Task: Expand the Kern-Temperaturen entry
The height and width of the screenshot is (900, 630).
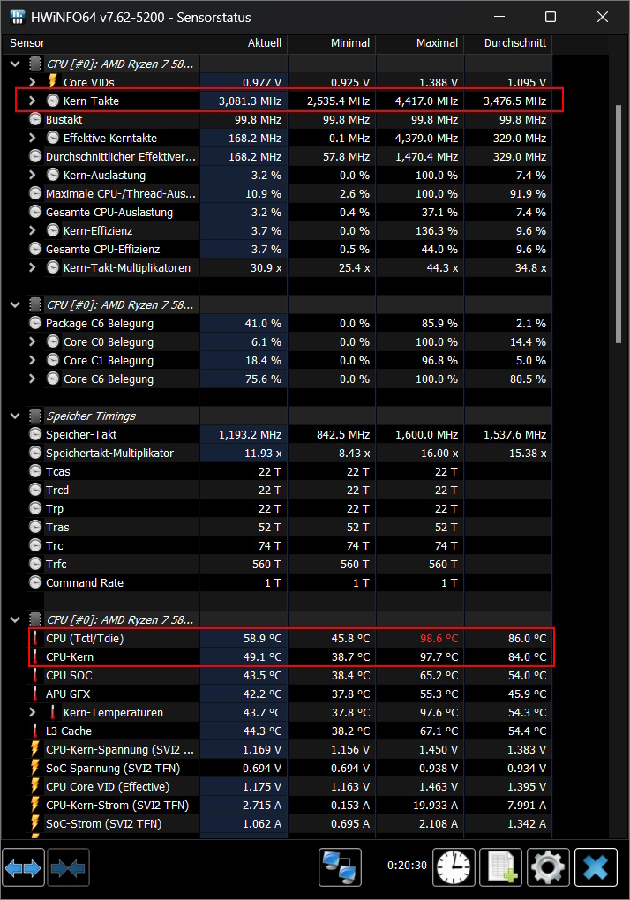Action: (33, 712)
